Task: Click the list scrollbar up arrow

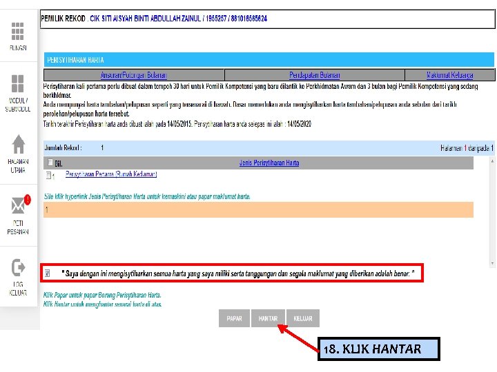Action: pyautogui.click(x=492, y=161)
